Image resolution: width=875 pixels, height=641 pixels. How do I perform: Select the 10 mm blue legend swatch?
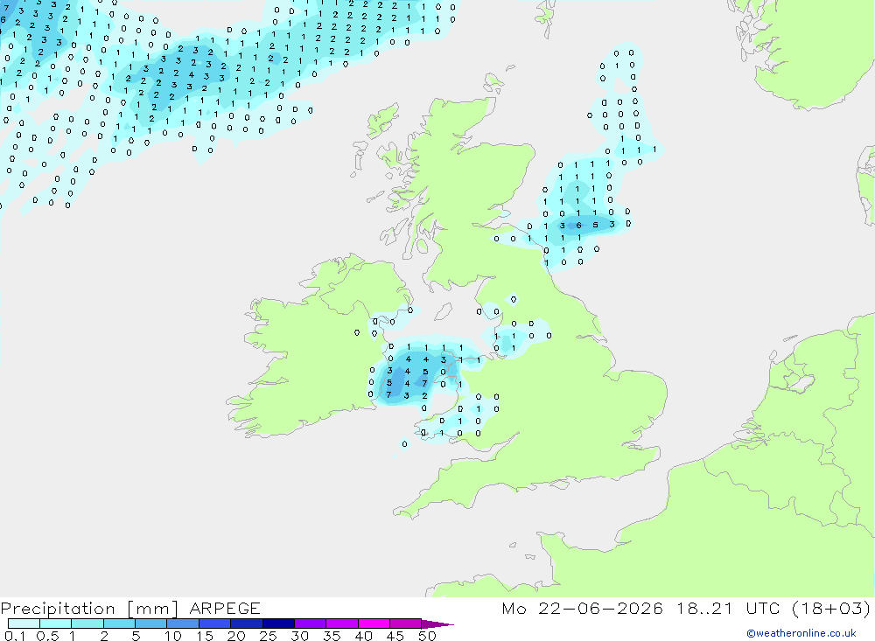[x=183, y=624]
